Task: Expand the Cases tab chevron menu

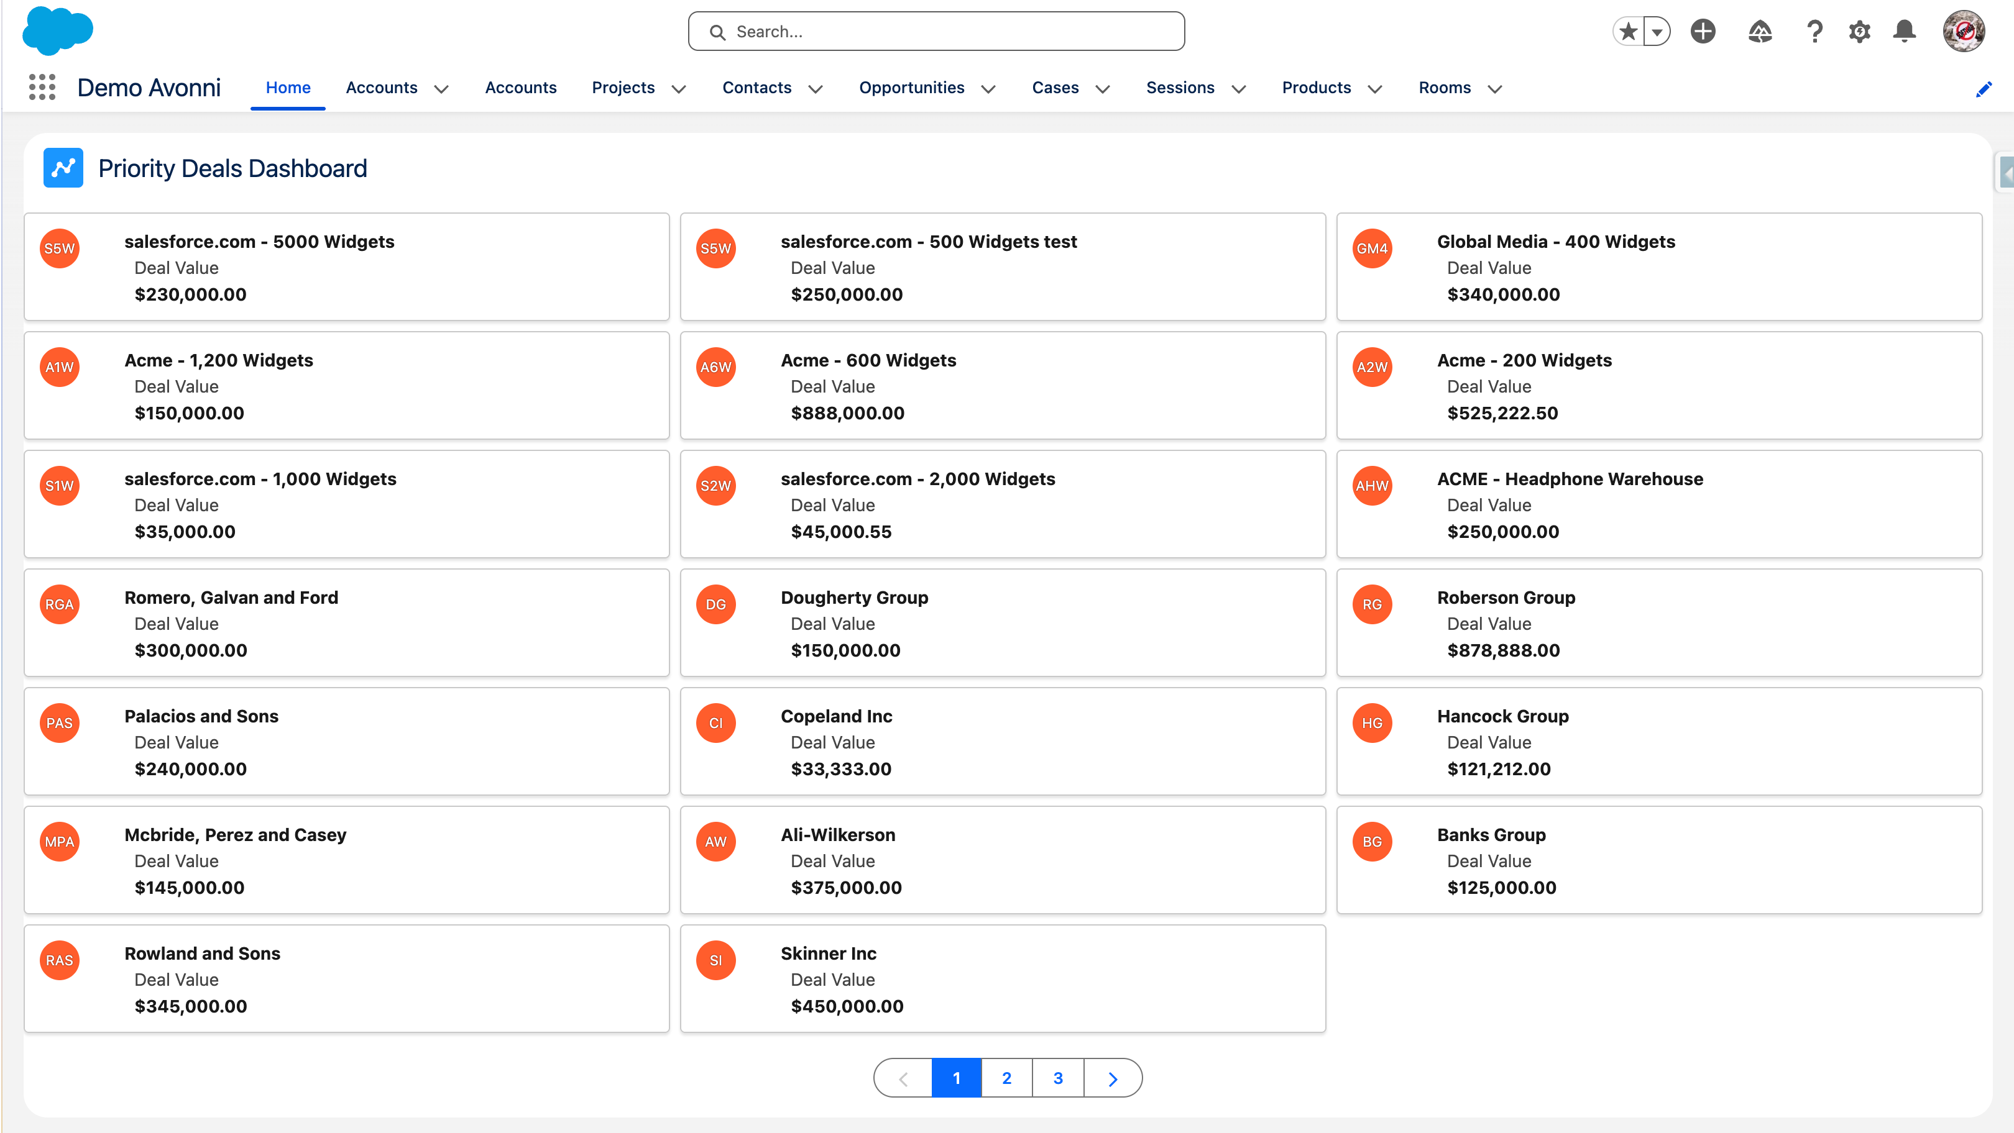Action: tap(1102, 89)
